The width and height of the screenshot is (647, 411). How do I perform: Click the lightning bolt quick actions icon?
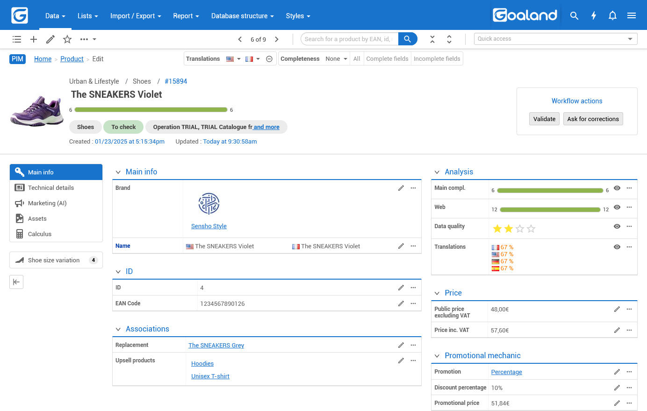[594, 15]
